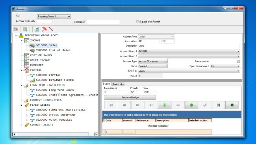Go to previous budget record

point(124,105)
